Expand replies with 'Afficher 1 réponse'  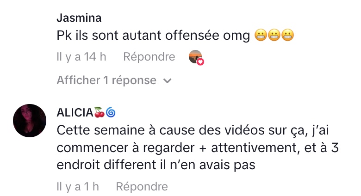(106, 80)
